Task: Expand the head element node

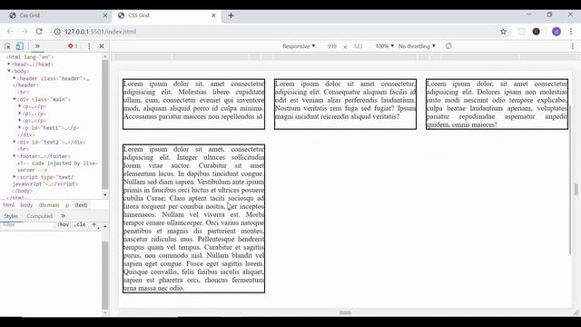Action: (9, 64)
